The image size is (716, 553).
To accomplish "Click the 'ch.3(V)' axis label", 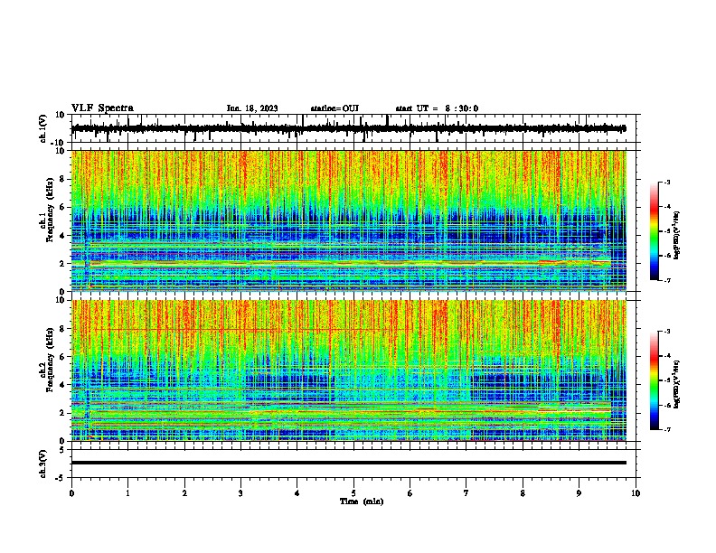I will click(x=43, y=464).
